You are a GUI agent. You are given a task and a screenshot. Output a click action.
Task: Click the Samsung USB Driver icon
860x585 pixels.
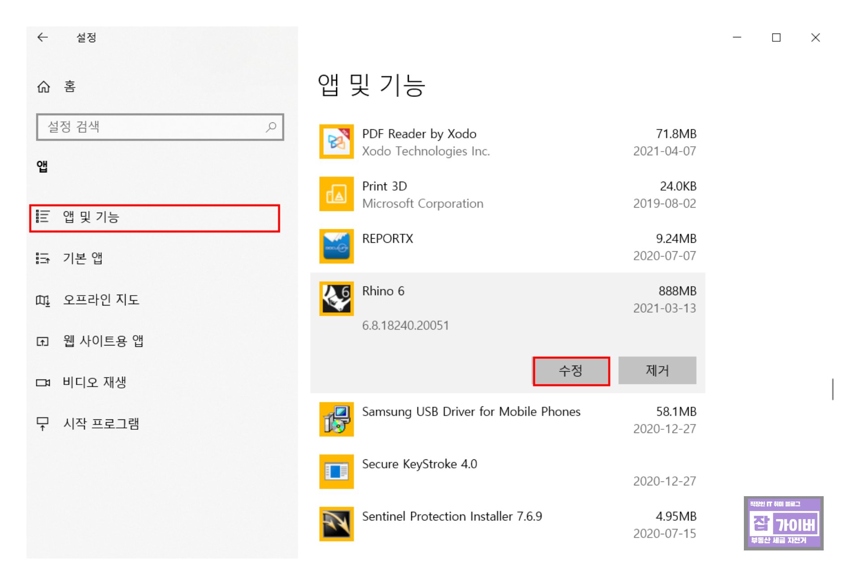[x=336, y=419]
